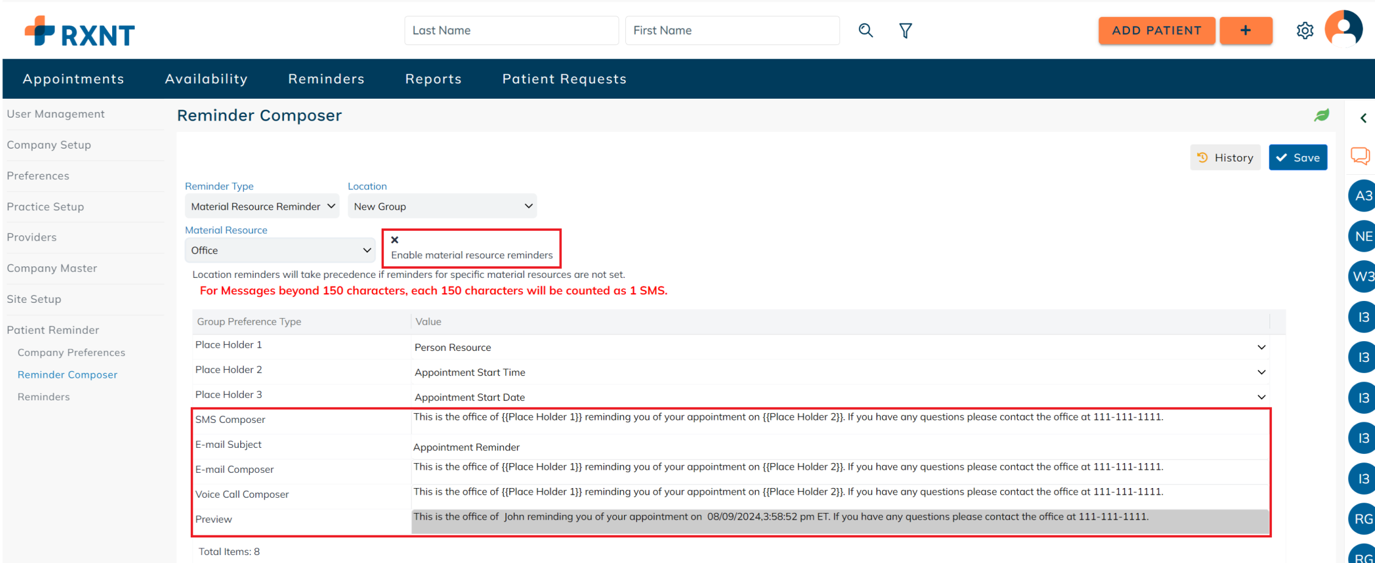
Task: Open the Material Resource dropdown
Action: (x=280, y=250)
